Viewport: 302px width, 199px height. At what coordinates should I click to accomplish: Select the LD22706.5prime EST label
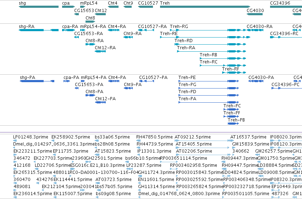point(53,166)
